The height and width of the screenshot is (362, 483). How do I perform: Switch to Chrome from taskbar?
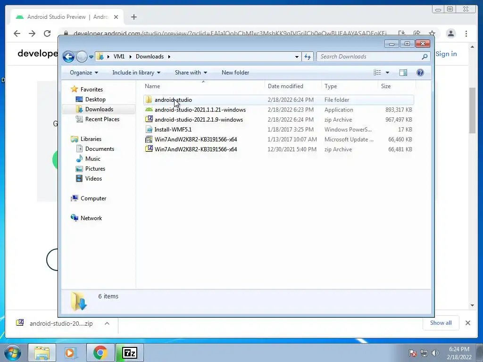tap(100, 353)
